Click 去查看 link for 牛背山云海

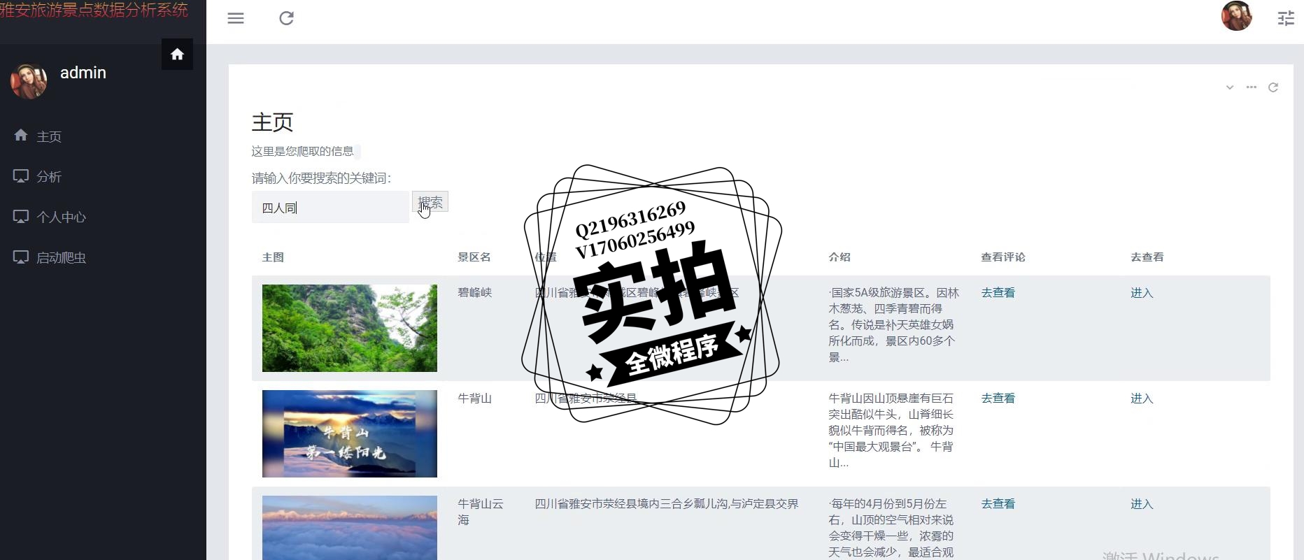pos(998,504)
